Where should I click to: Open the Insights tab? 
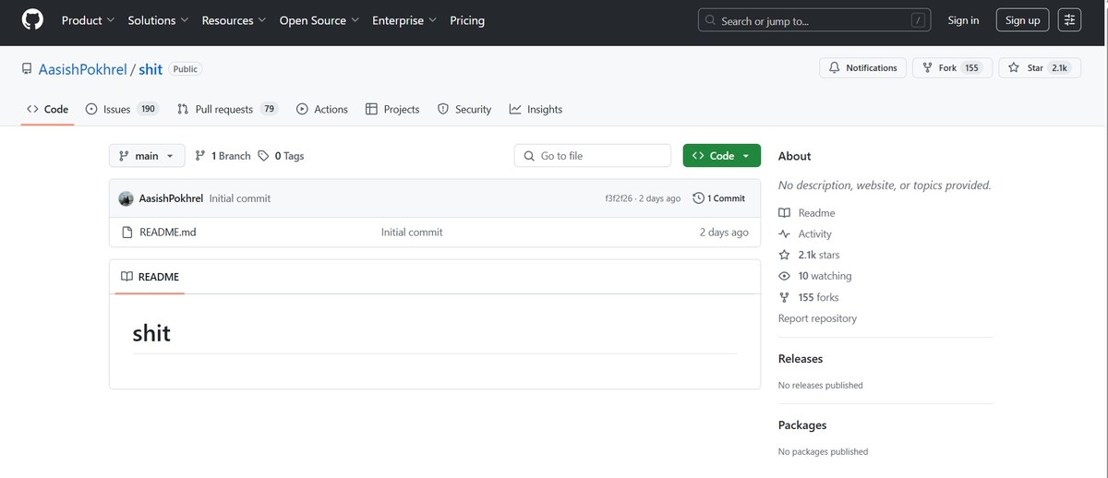tap(536, 109)
